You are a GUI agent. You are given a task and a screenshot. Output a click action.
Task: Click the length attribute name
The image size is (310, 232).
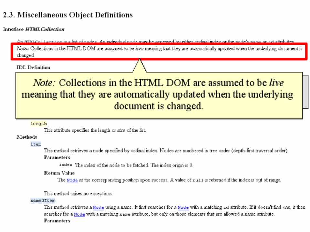point(39,124)
